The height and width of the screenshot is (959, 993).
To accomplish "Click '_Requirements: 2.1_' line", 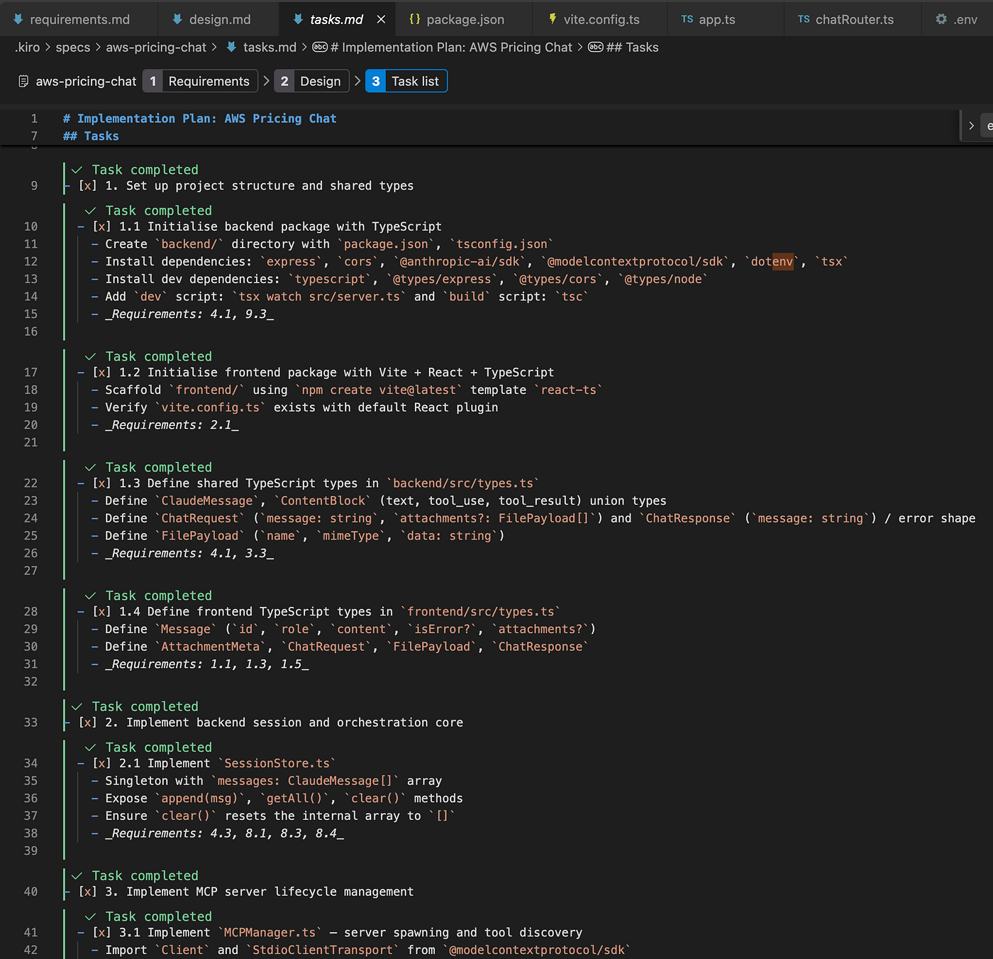I will pos(172,424).
